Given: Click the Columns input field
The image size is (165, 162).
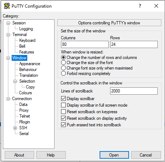Looking at the screenshot, I should tap(85, 44).
